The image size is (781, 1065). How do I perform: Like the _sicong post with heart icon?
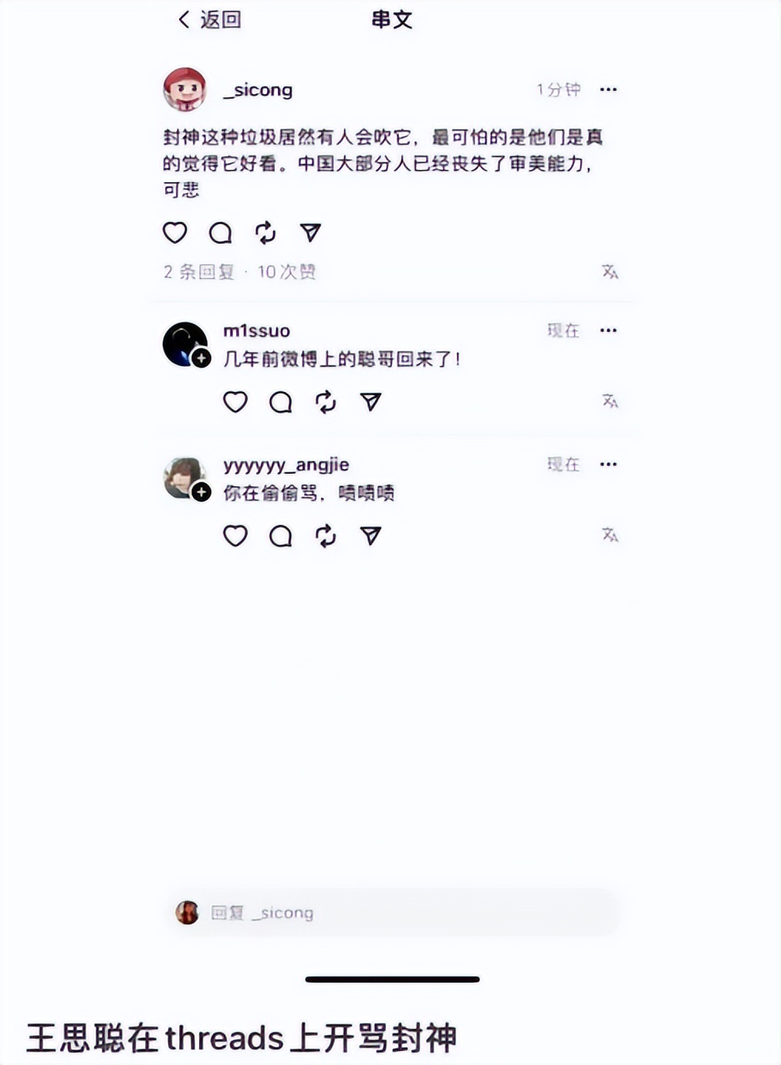point(175,232)
